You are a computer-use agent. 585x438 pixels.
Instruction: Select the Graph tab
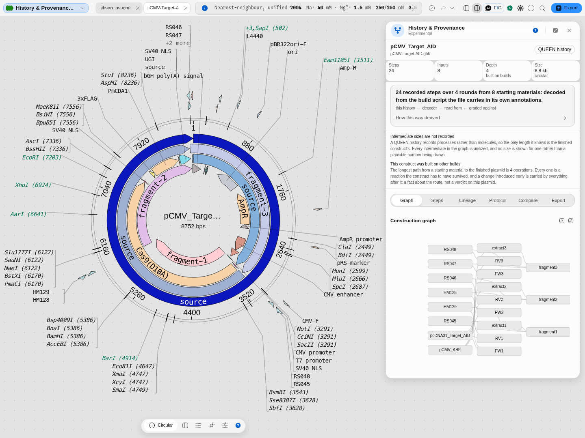tap(407, 200)
